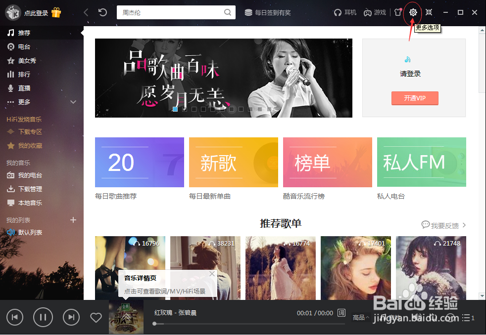486x335 pixels.
Task: Open the 耳机 headphone store
Action: click(345, 12)
